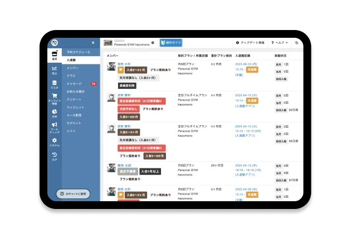This screenshot has height=239, width=351.
Task: Click the first member's avatar thumbnail
Action: click(x=111, y=67)
